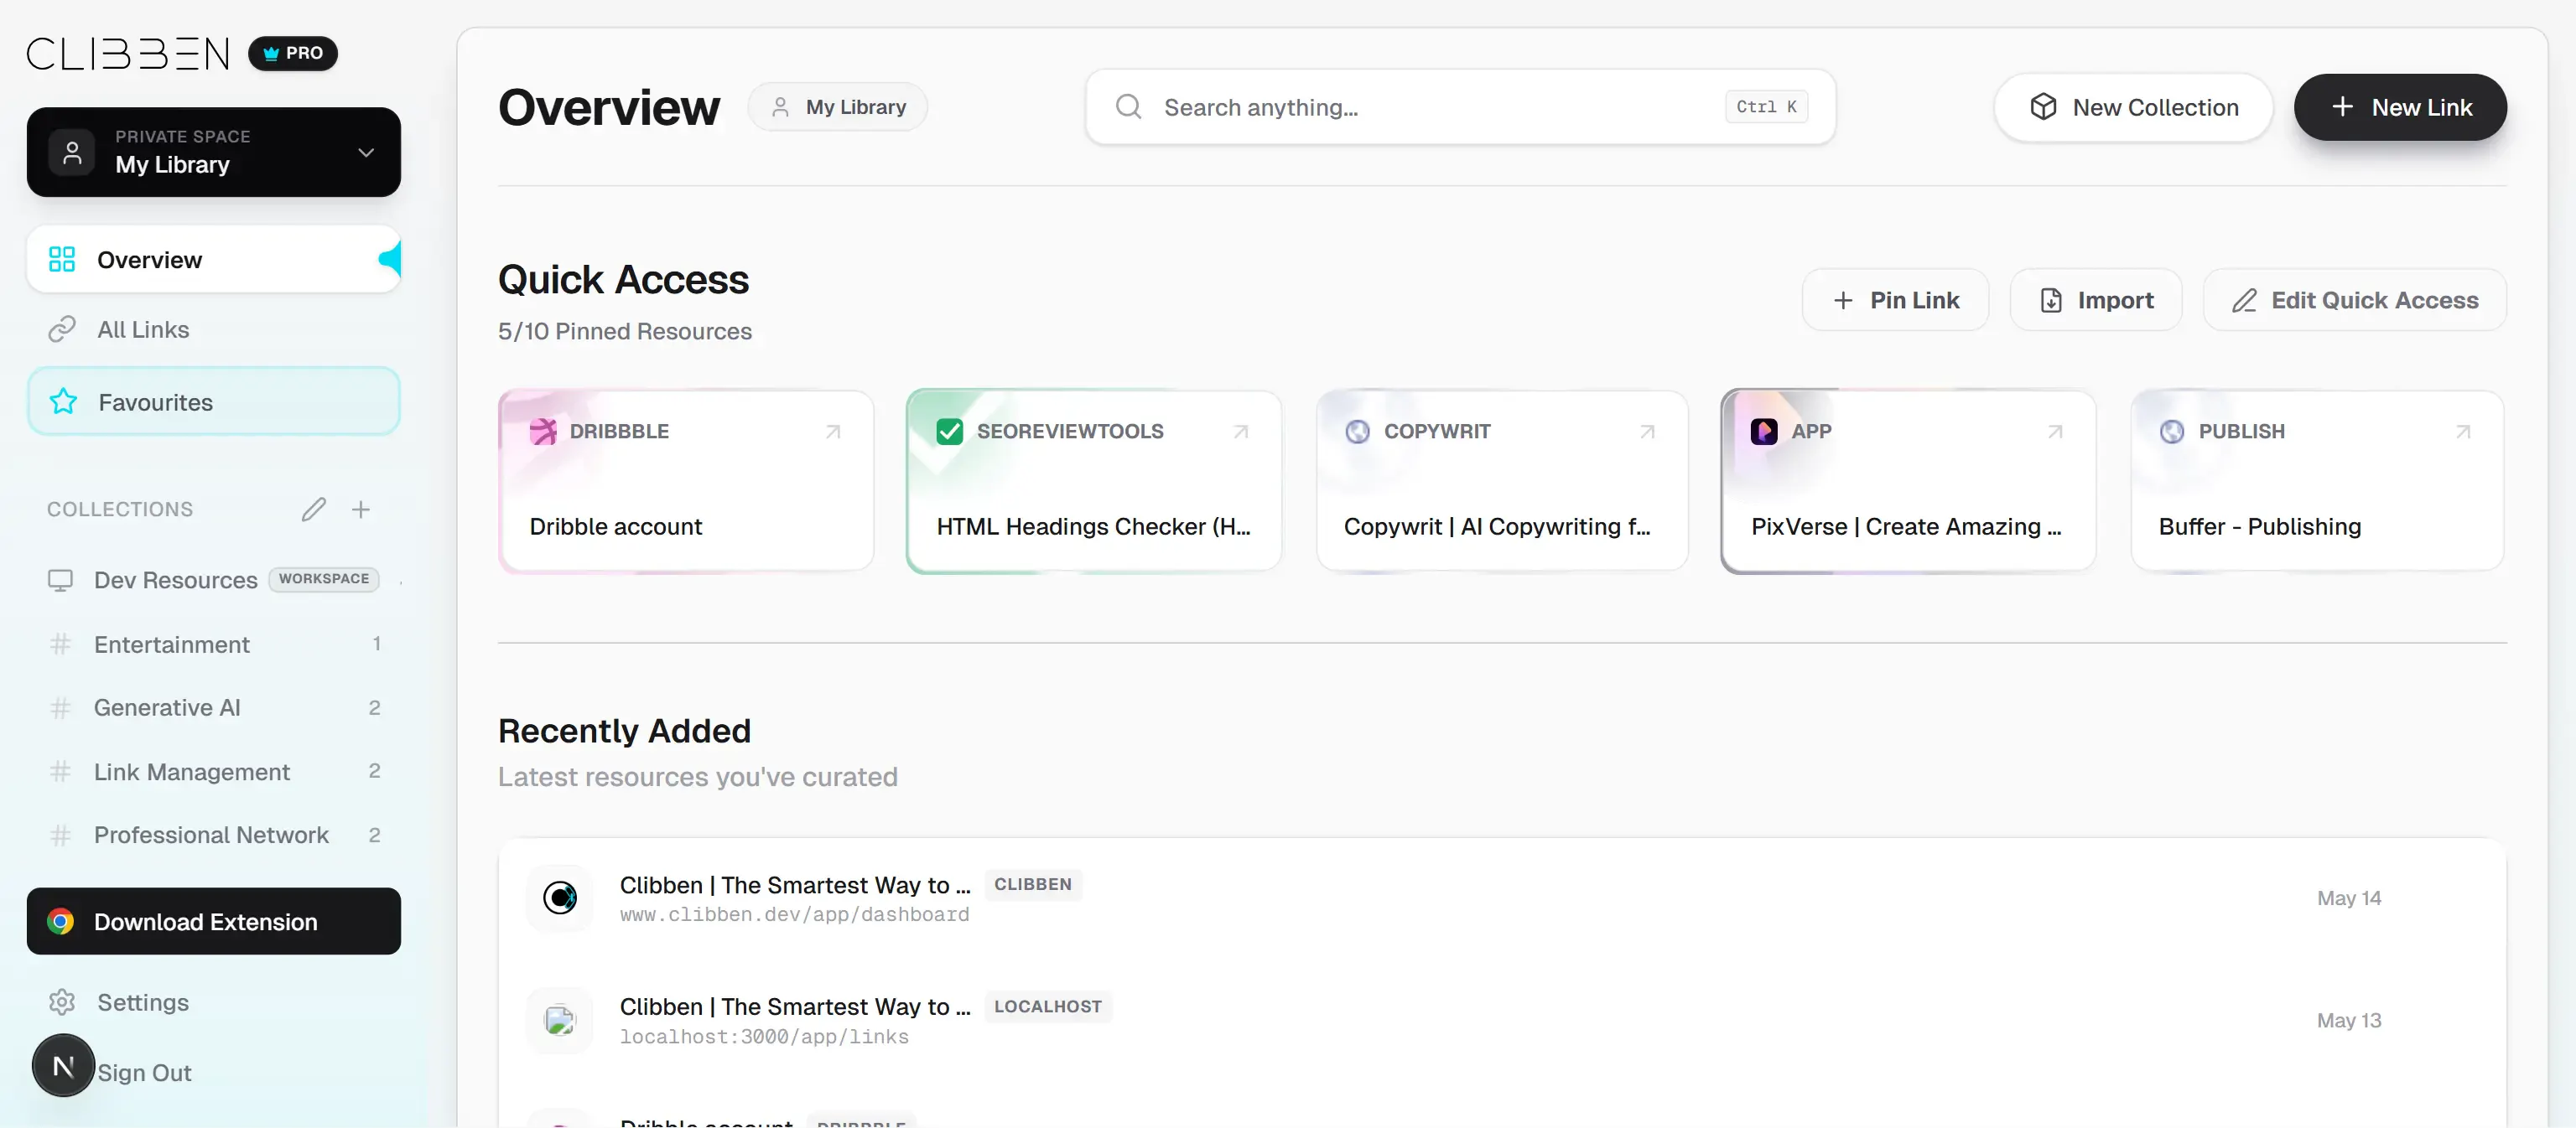Click the 'May 13' date
This screenshot has width=2576, height=1128.
click(2349, 1020)
